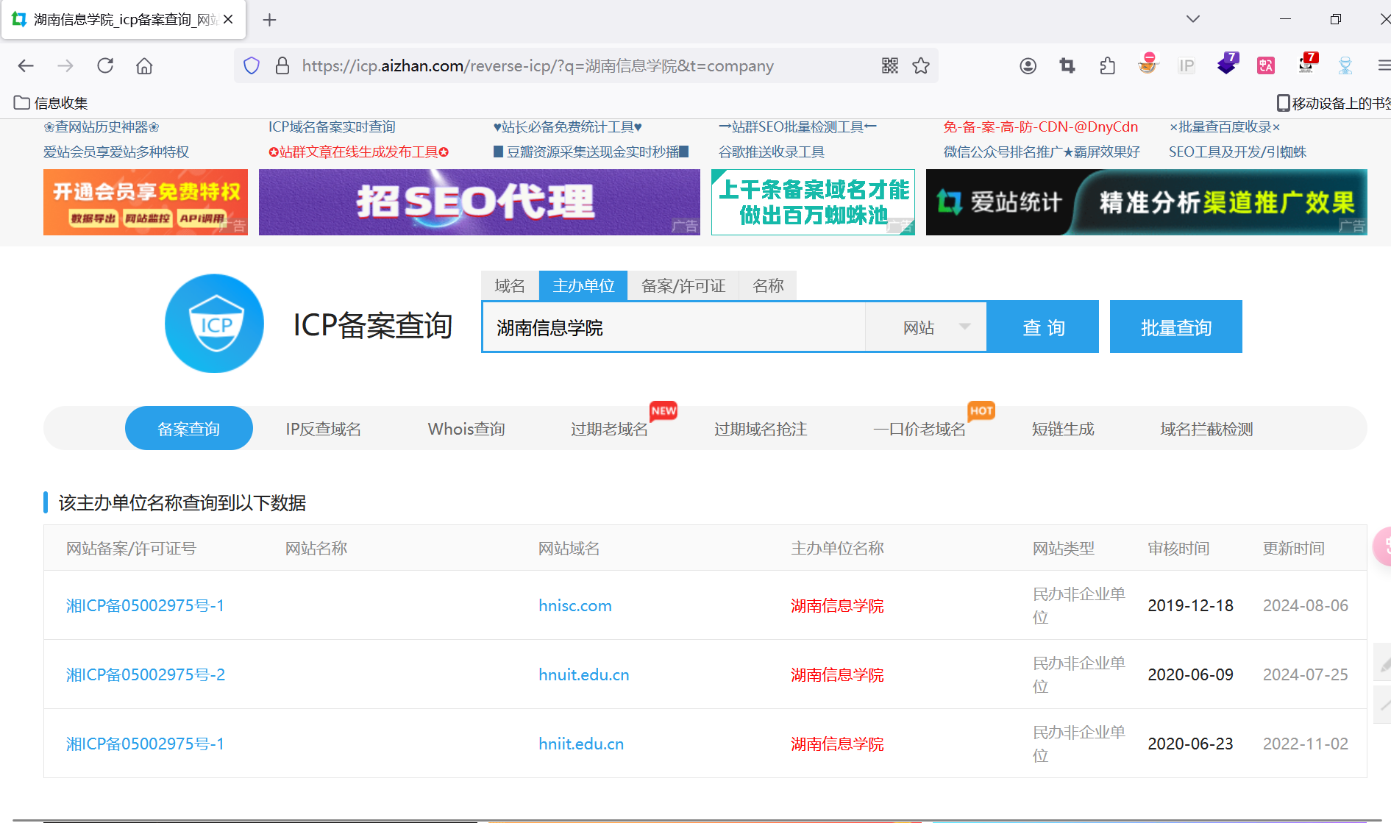Viewport: 1391px width, 823px height.
Task: Open the 站群SEO批量检测工具 link
Action: click(x=797, y=127)
